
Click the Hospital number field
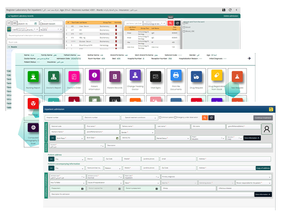(x=63, y=117)
